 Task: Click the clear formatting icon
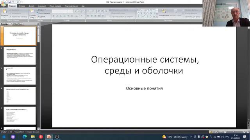[83, 11]
